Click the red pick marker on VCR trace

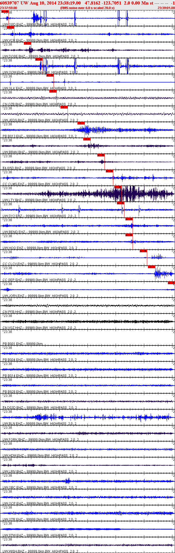10,27
